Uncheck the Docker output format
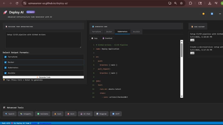 (5, 62)
